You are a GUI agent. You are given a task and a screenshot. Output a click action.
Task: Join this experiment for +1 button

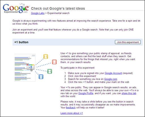pyautogui.click(x=128, y=42)
